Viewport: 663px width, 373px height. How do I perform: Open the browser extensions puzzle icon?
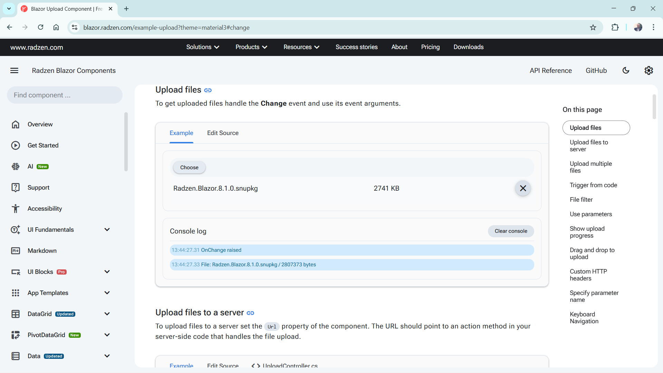[615, 28]
